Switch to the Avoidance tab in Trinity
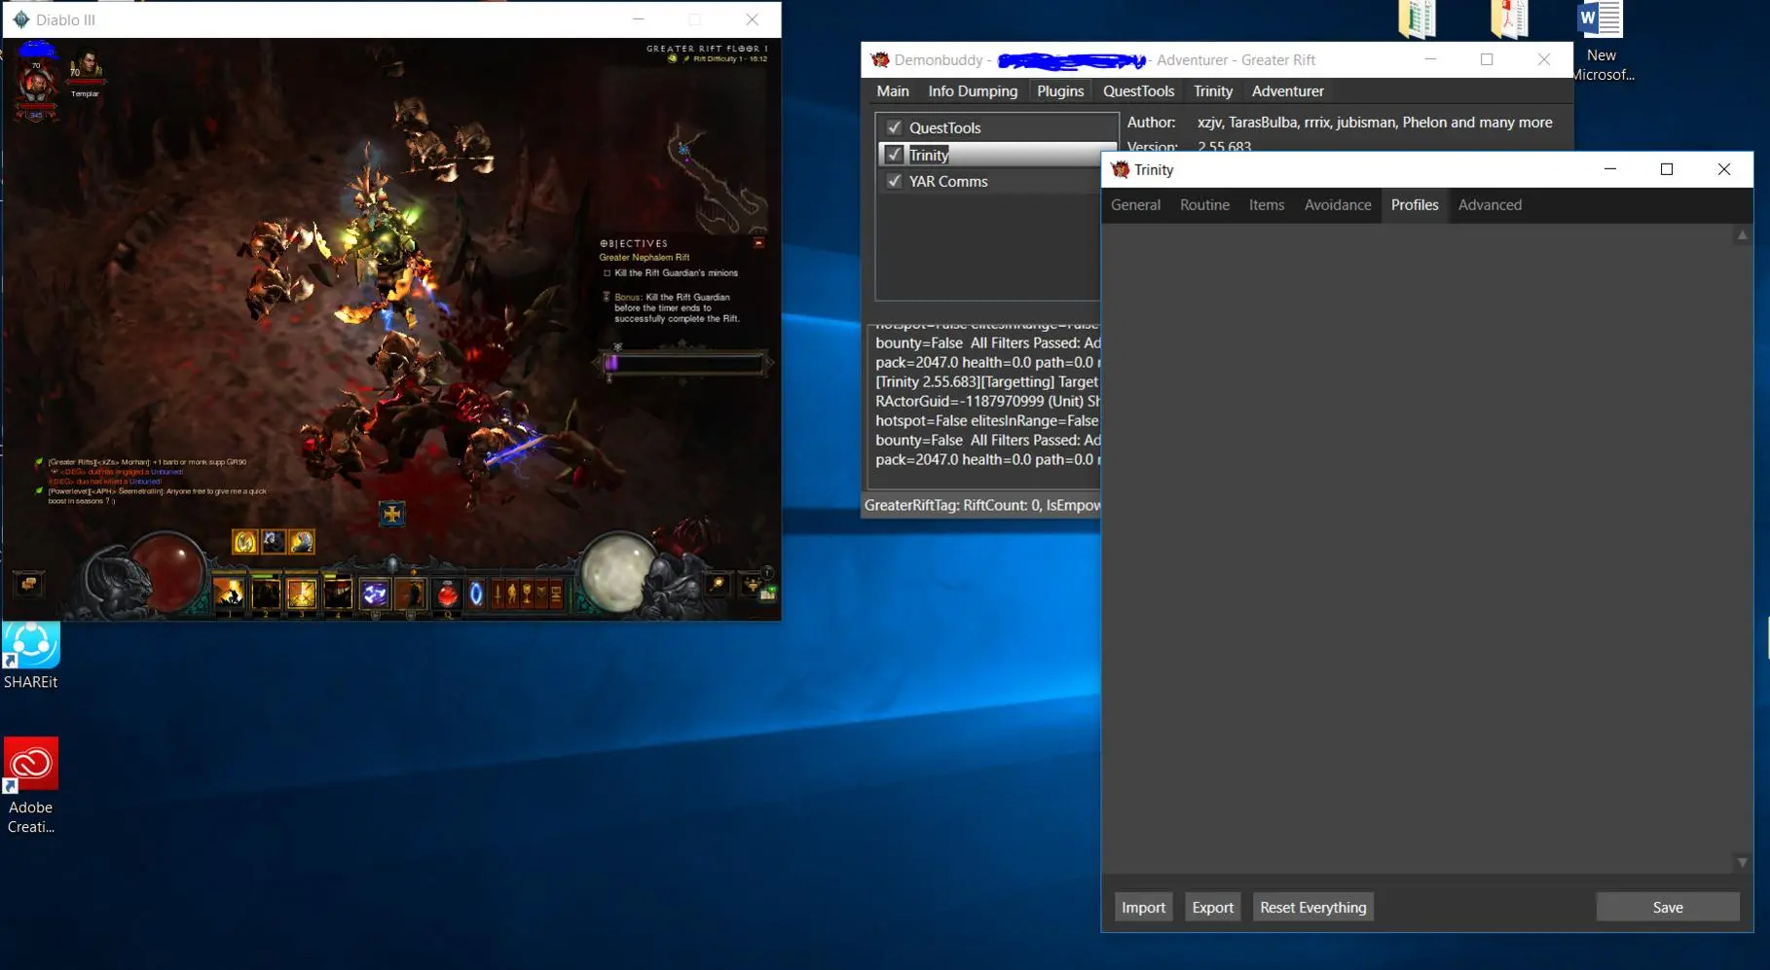 pos(1337,204)
